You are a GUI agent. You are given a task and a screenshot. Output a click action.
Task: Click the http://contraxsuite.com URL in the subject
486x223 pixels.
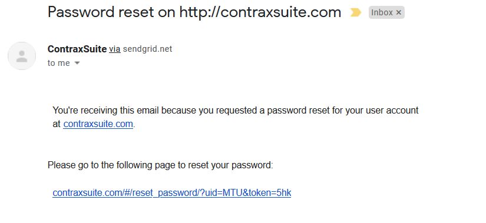click(260, 12)
